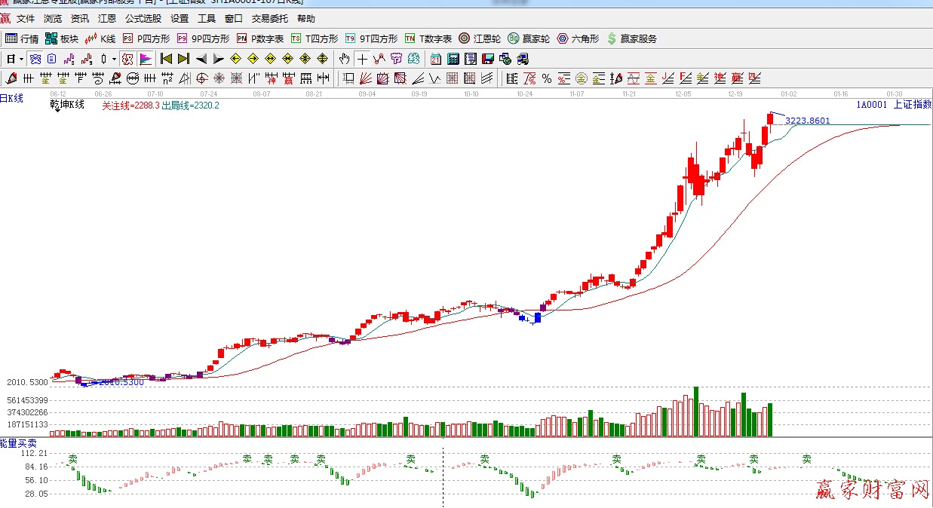Select the percent % drawing tool
This screenshot has width=933, height=508.
(x=547, y=78)
